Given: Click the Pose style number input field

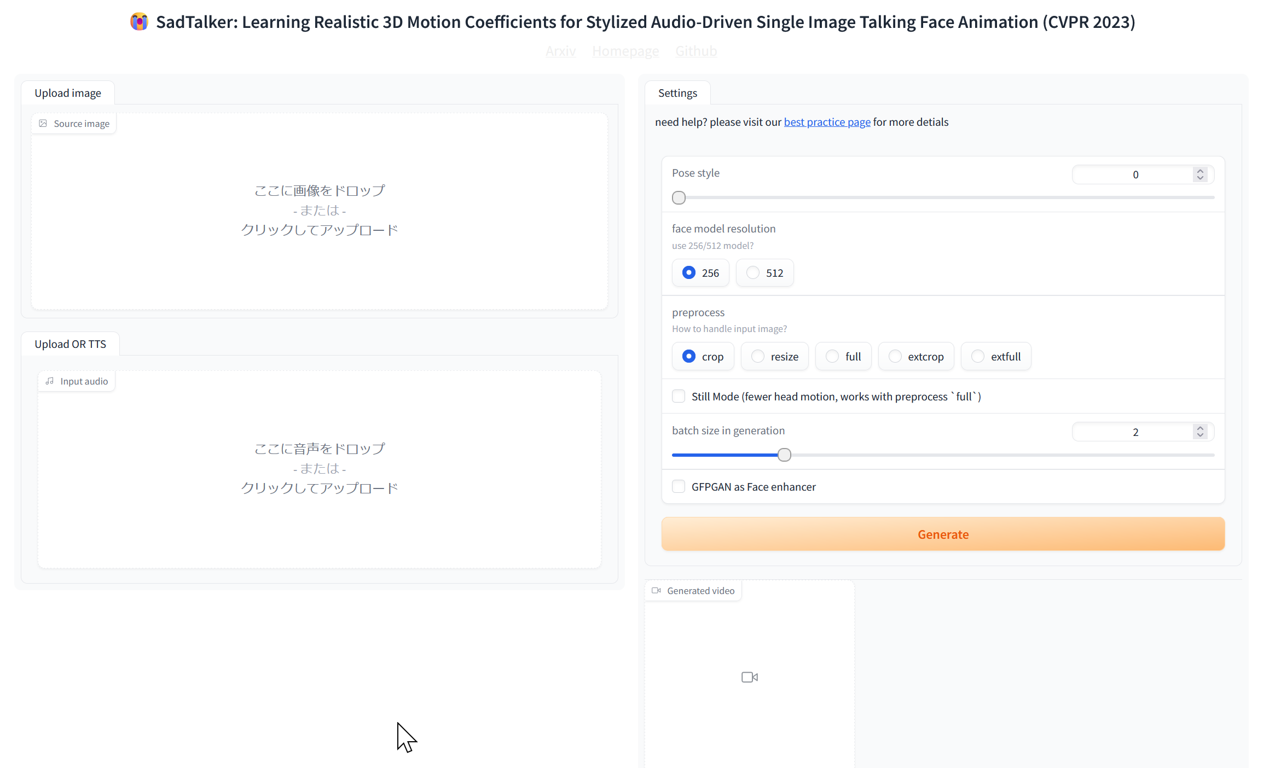Looking at the screenshot, I should click(1143, 174).
